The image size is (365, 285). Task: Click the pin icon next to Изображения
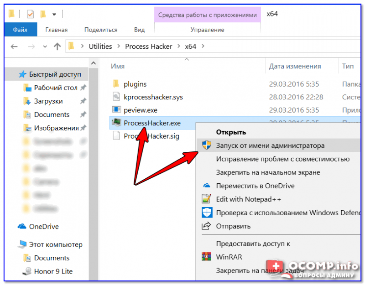83,128
